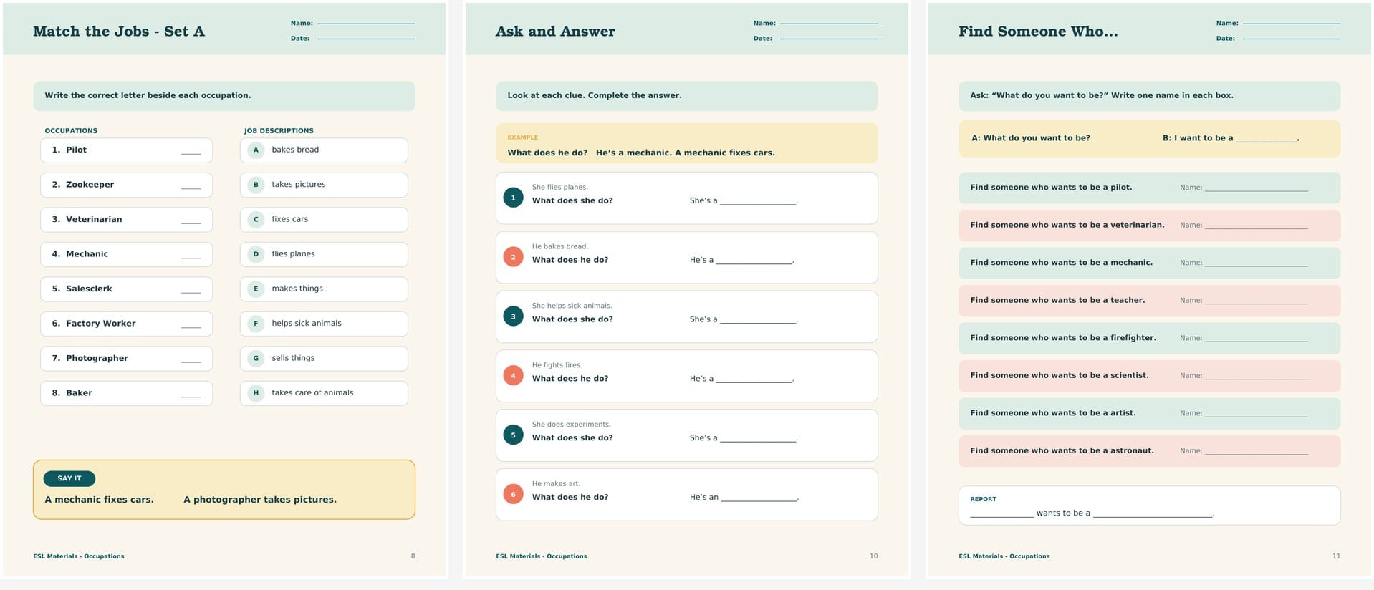Click the She's a blank for question 5
The image size is (1374, 590).
click(x=758, y=440)
